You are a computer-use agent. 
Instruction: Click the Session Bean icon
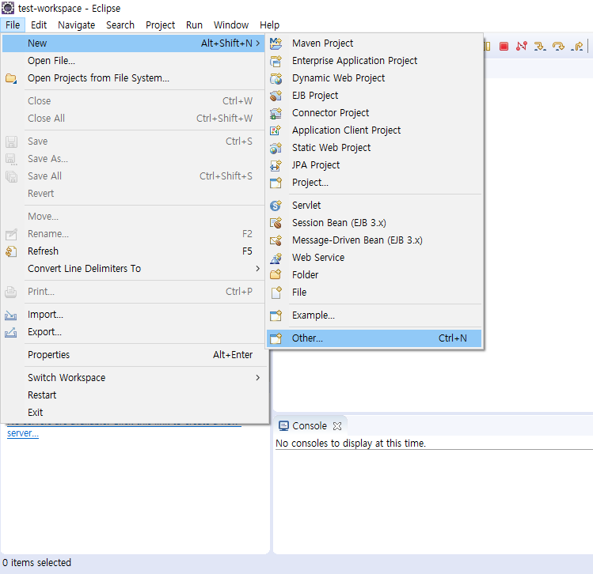click(x=276, y=223)
